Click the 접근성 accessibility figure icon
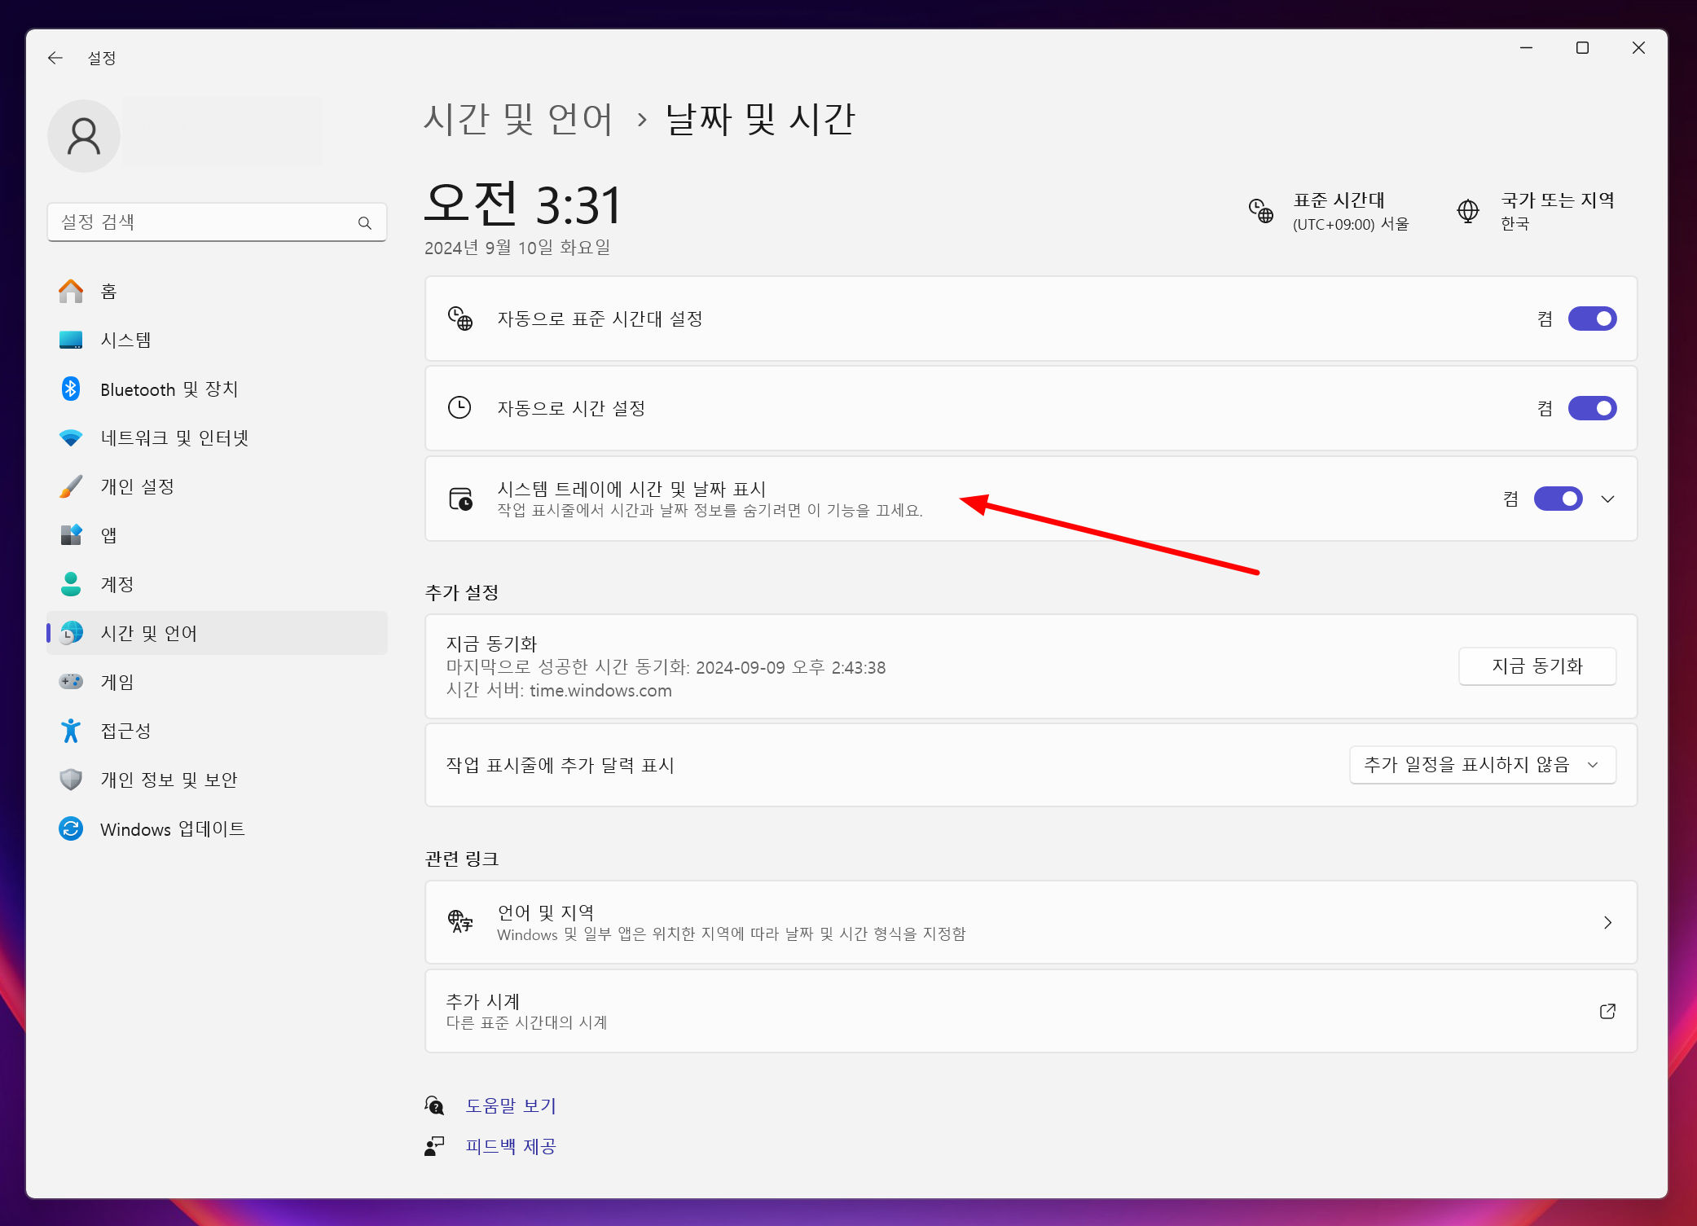 pyautogui.click(x=71, y=731)
